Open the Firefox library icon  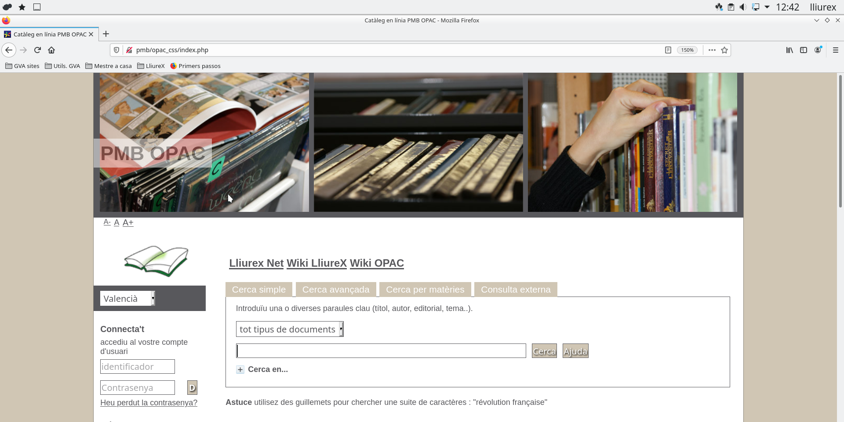789,50
